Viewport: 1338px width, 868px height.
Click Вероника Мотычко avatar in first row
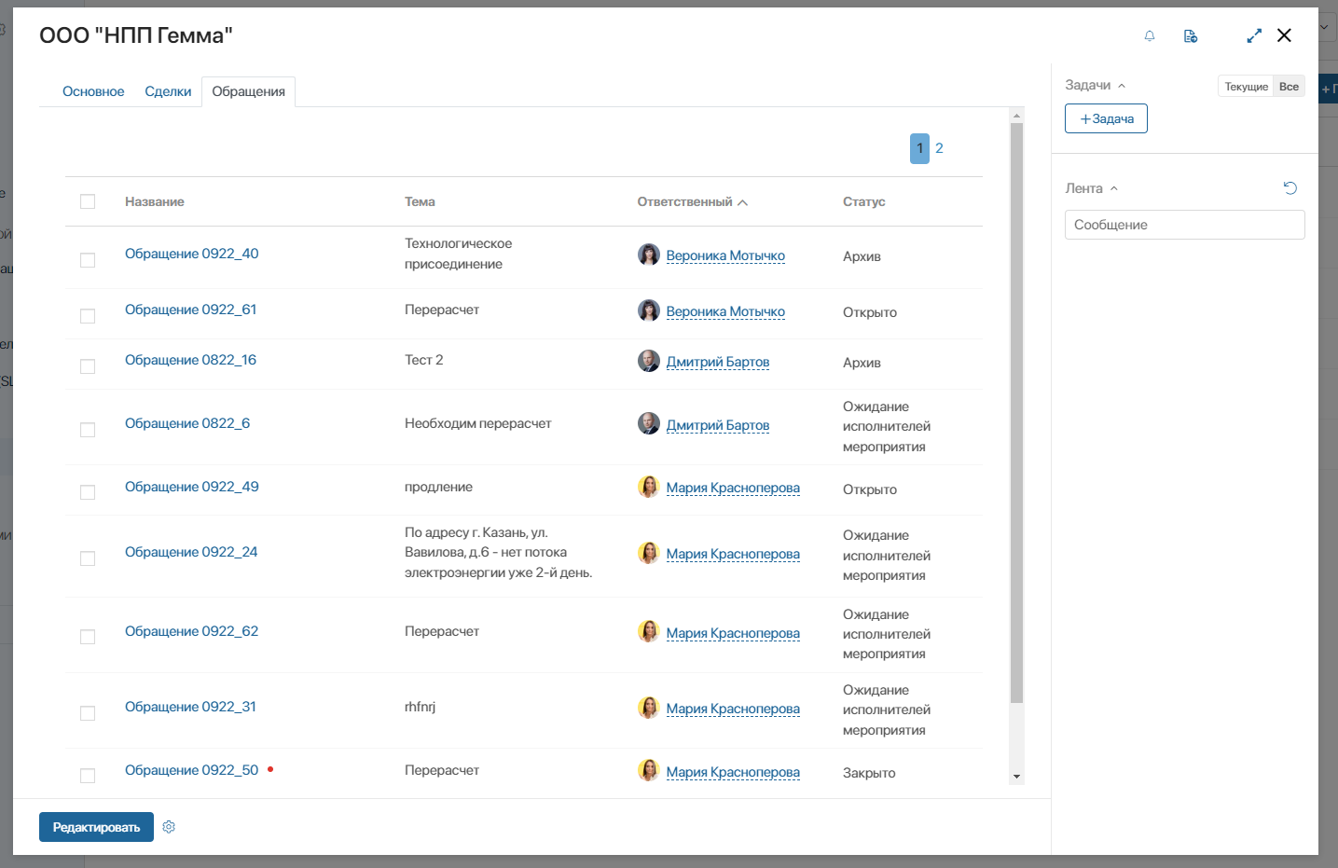pyautogui.click(x=649, y=255)
